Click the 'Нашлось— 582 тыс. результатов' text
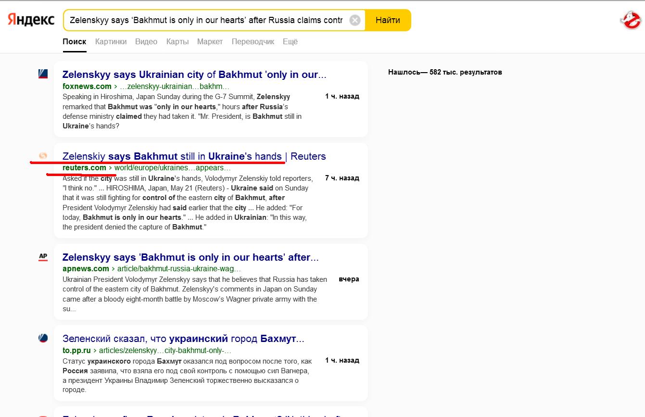This screenshot has width=645, height=417. (445, 72)
